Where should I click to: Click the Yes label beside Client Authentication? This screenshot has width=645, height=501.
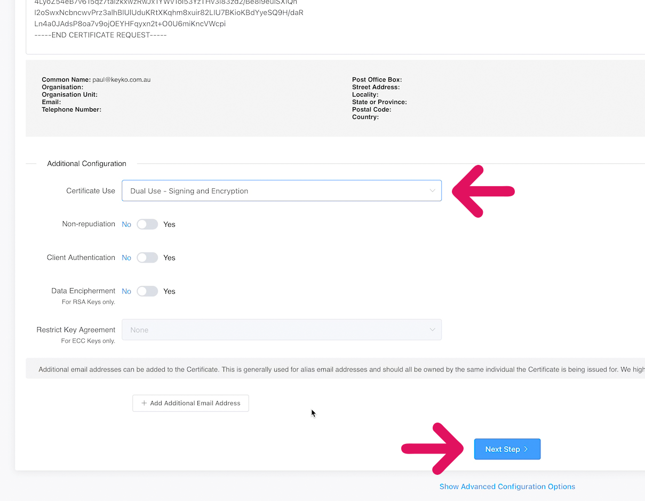[x=169, y=257]
